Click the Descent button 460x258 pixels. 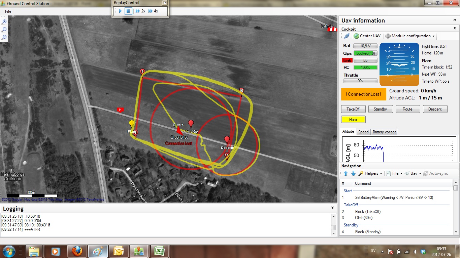[435, 109]
